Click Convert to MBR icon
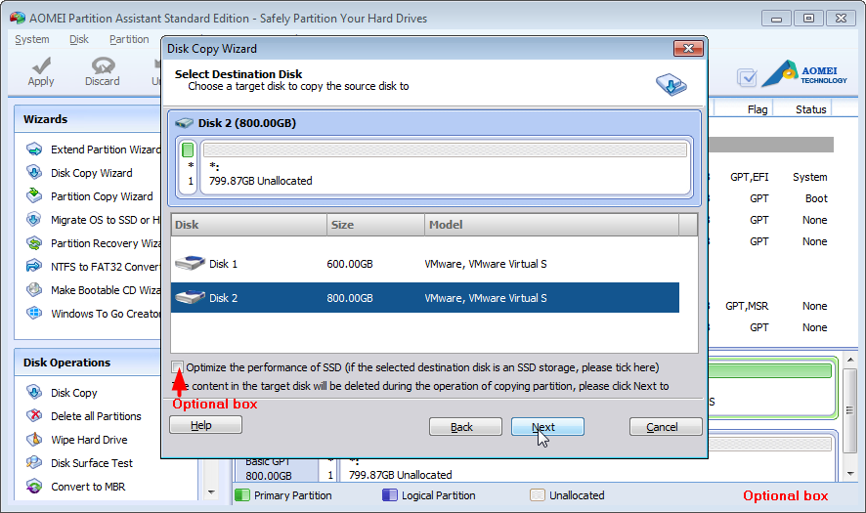866x513 pixels. point(34,486)
